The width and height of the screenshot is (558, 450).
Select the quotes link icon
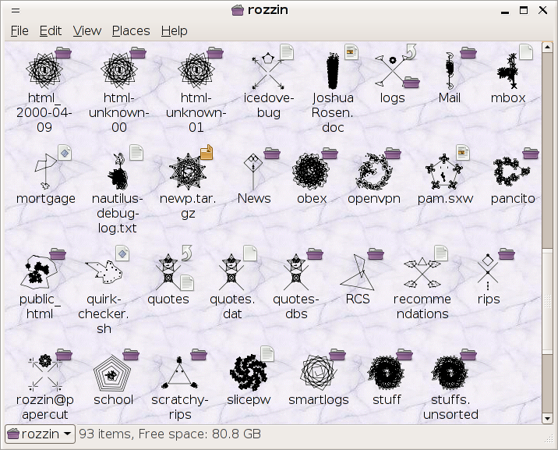pos(168,271)
